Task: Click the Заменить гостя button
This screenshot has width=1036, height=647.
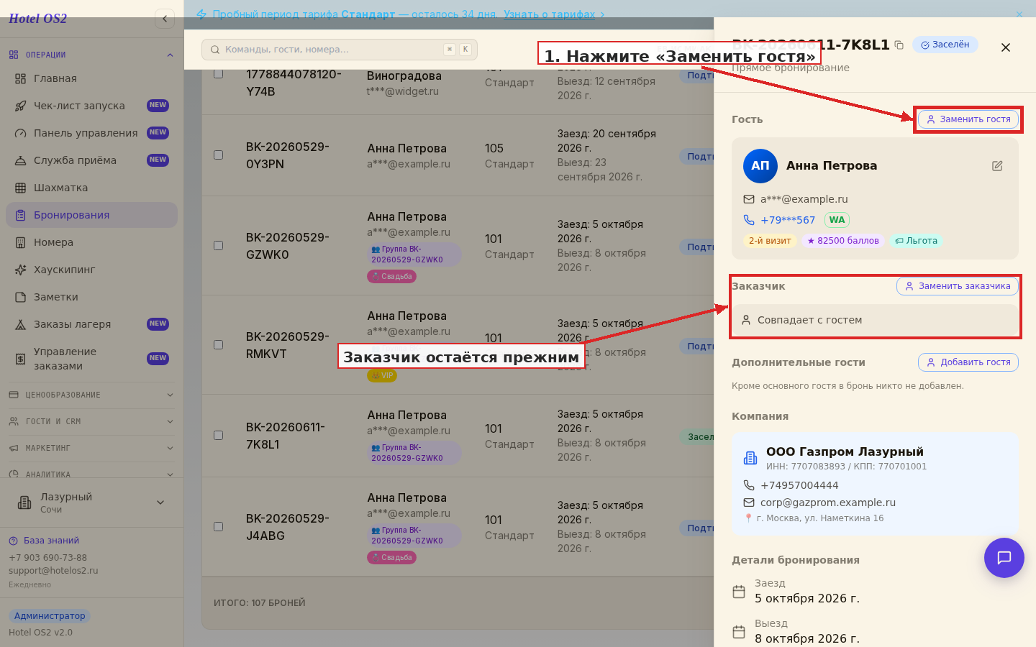Action: [968, 119]
